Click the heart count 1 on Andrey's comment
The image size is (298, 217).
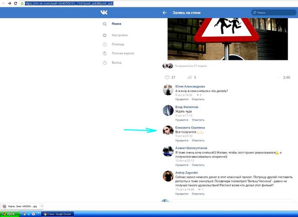tap(201, 190)
